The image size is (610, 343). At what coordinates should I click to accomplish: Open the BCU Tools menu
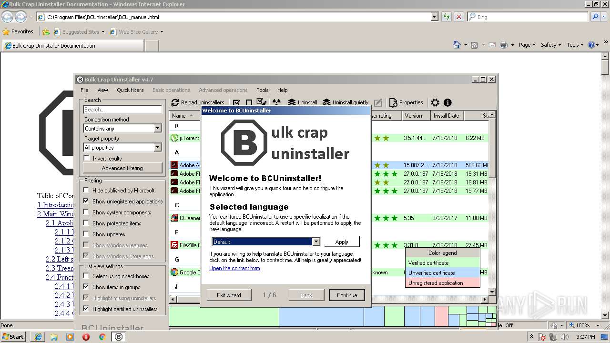coord(263,90)
